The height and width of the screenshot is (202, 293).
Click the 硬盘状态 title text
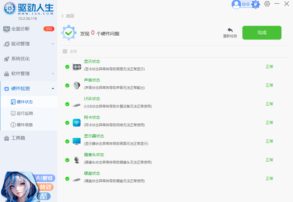(92, 174)
